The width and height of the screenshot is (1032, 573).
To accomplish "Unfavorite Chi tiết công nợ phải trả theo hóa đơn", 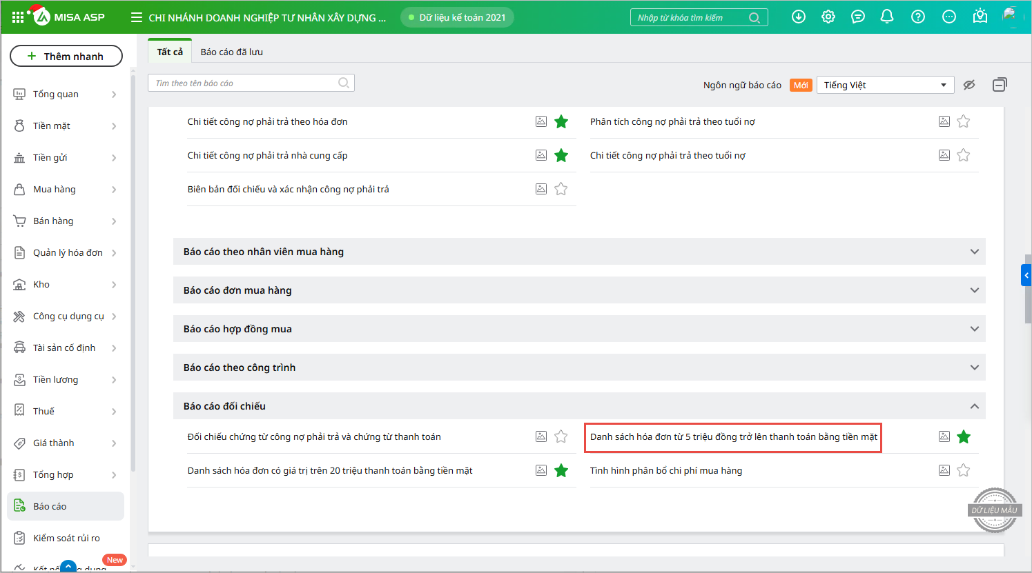I will click(561, 121).
